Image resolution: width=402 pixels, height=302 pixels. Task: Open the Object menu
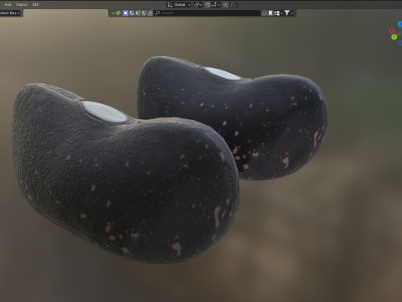pos(22,4)
